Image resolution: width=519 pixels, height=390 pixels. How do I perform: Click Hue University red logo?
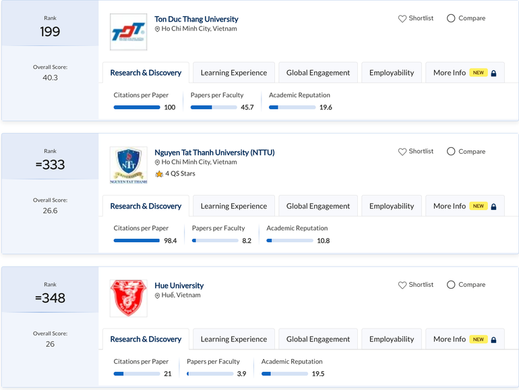click(128, 298)
